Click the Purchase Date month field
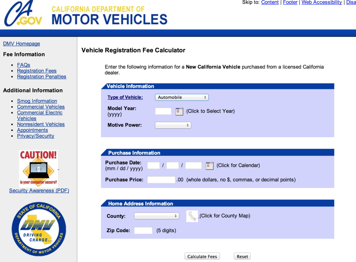The height and width of the screenshot is (262, 356). [153, 165]
